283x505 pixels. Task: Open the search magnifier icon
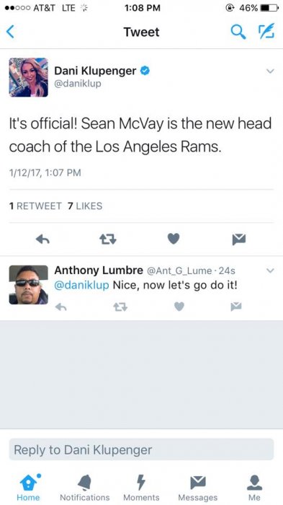point(238,32)
